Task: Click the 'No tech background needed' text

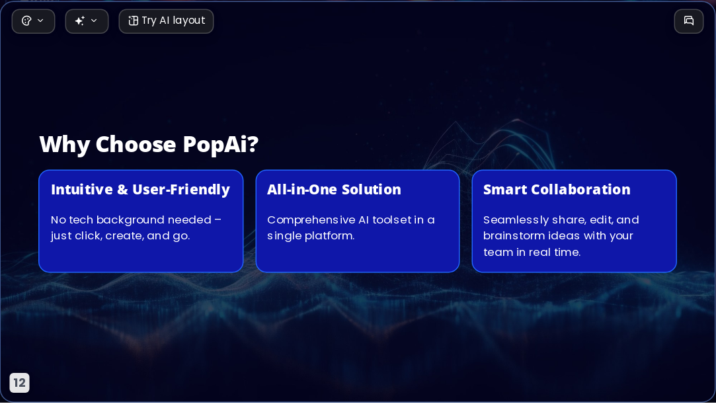Action: 136,228
